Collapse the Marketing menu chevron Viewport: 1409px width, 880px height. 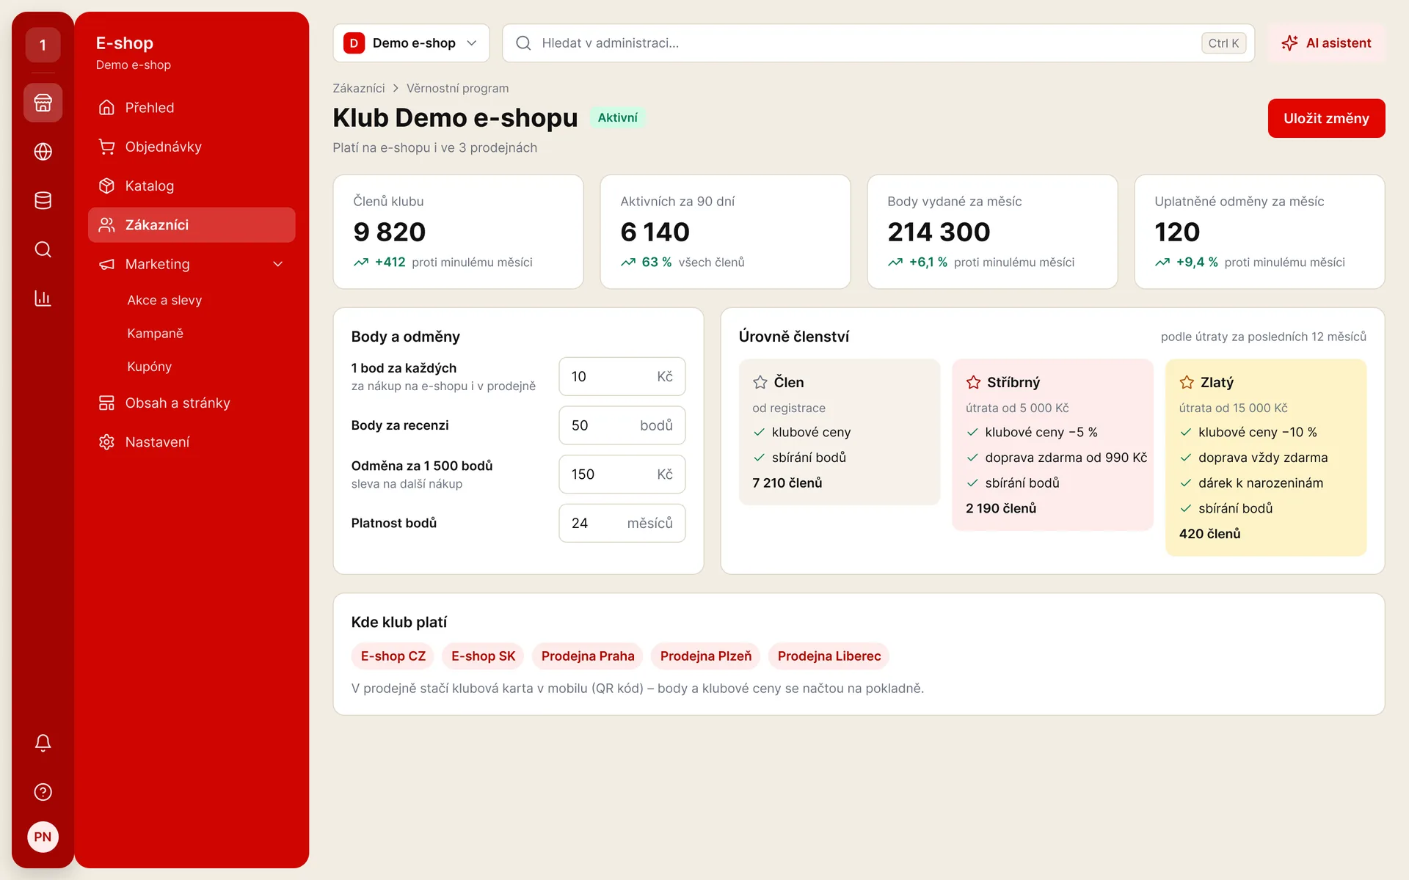(x=278, y=264)
